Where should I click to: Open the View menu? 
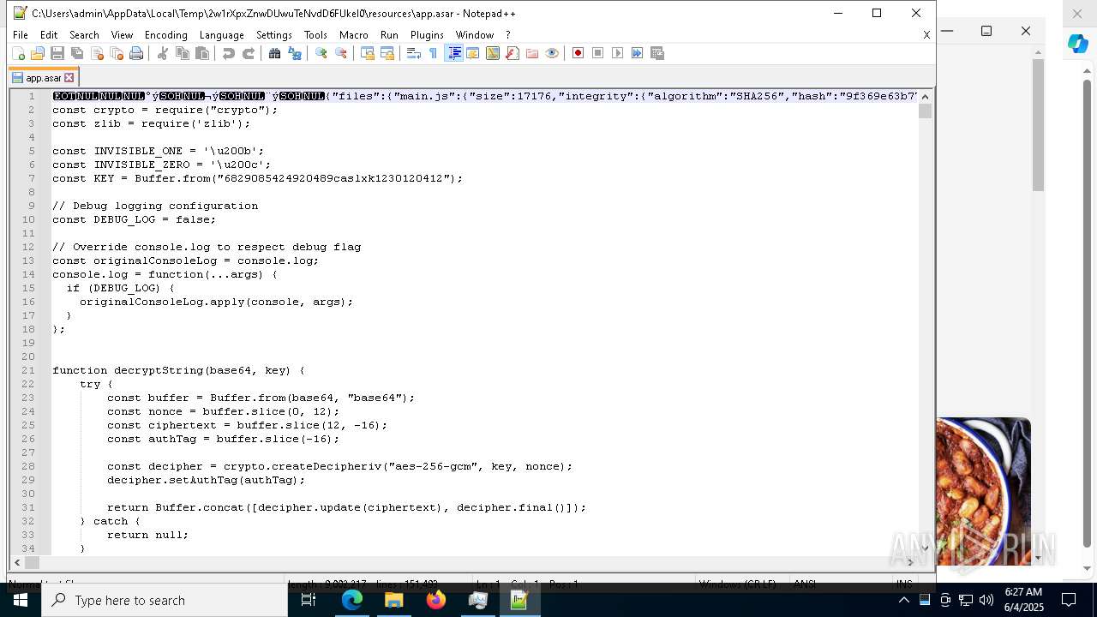[122, 35]
